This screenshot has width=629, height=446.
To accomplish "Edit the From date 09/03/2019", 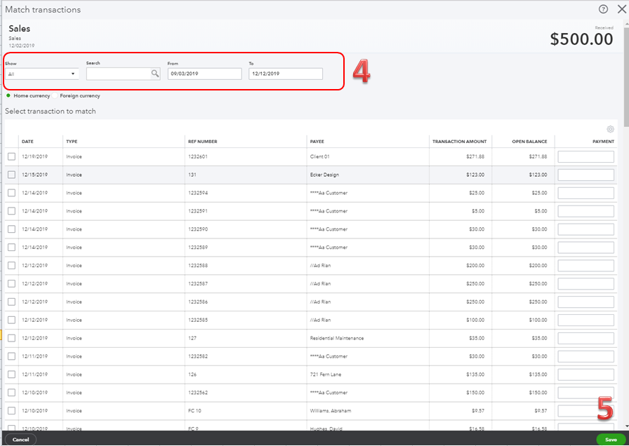I will [204, 74].
